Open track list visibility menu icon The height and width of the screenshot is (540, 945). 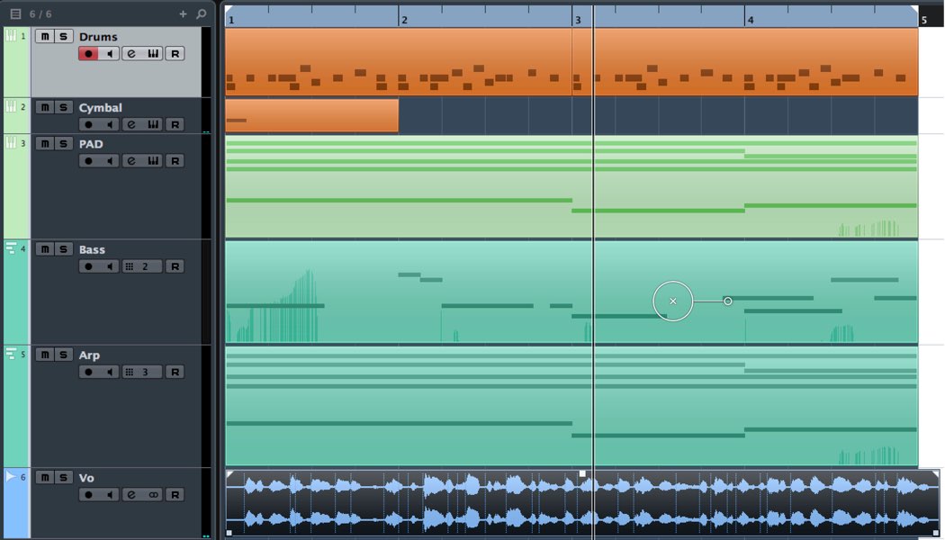pyautogui.click(x=16, y=13)
